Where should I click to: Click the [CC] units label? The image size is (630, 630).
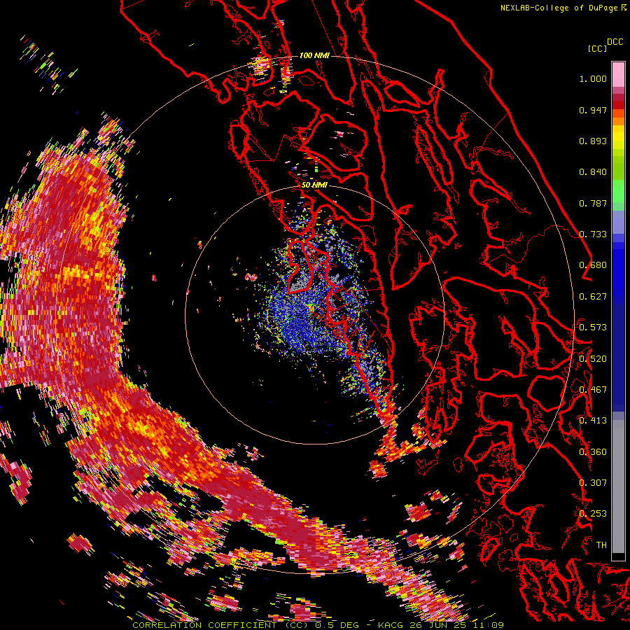(x=597, y=48)
